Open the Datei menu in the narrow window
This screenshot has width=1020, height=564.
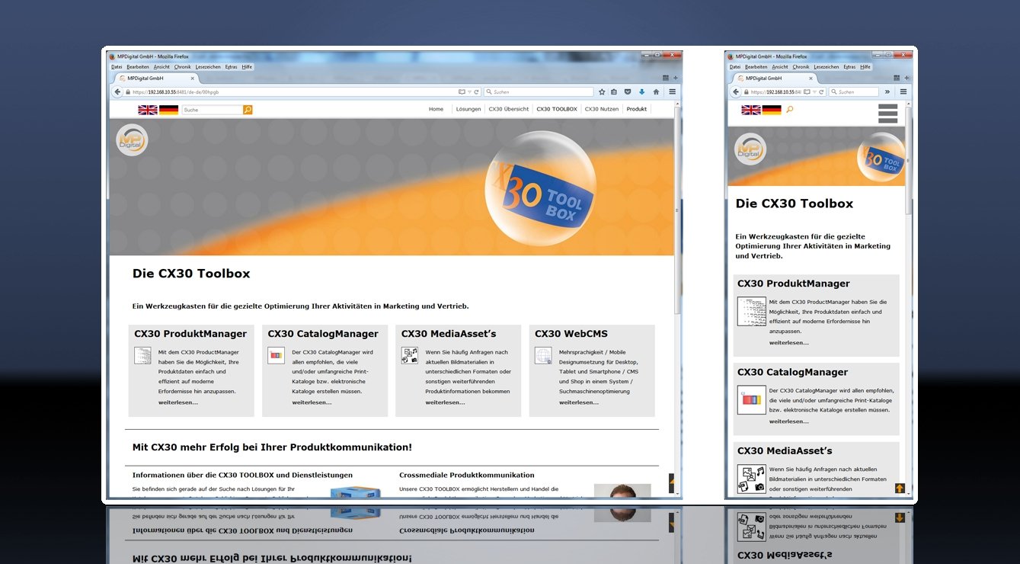[x=734, y=67]
